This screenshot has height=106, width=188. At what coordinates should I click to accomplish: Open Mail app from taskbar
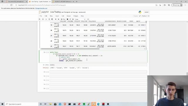point(60,104)
